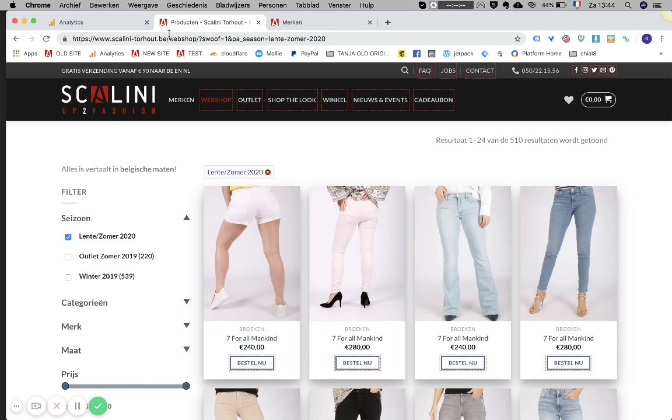Open macOS Spotlight search icon
The height and width of the screenshot is (420, 672).
tap(628, 5)
